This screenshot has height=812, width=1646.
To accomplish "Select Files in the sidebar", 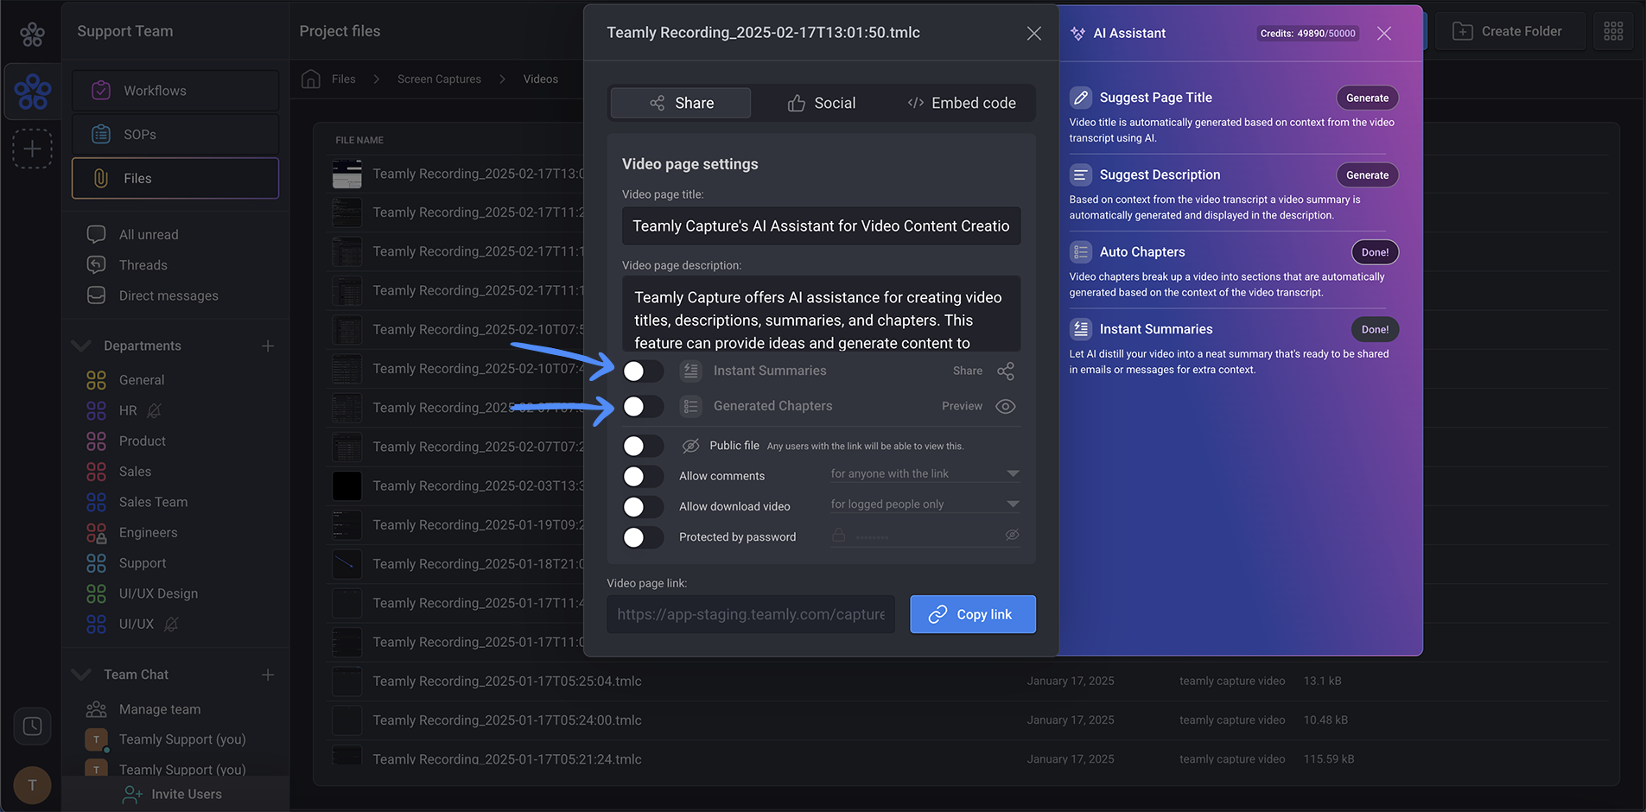I will (175, 179).
